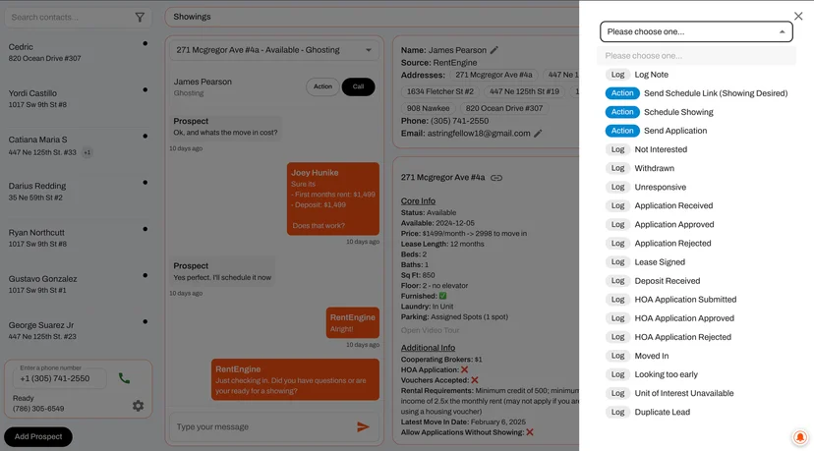This screenshot has height=451, width=814.
Task: Select 'HOA Application Approved' option
Action: [696, 318]
